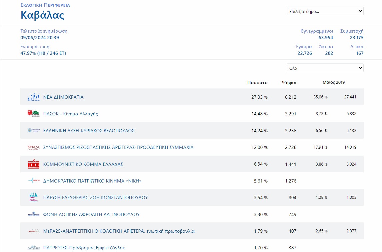This screenshot has height=252, width=382.
Task: Open the 'Επιλέξτε δήμο...' municipality dropdown
Action: click(x=325, y=11)
